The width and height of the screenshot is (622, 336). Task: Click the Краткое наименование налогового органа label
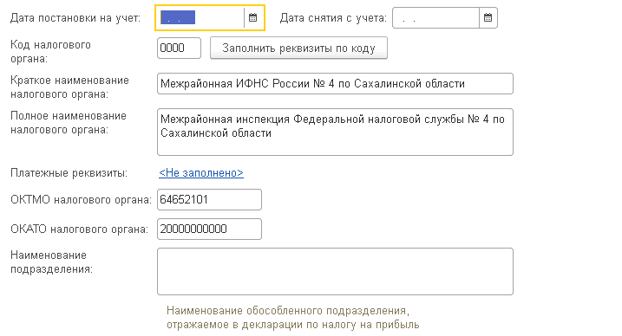point(69,87)
